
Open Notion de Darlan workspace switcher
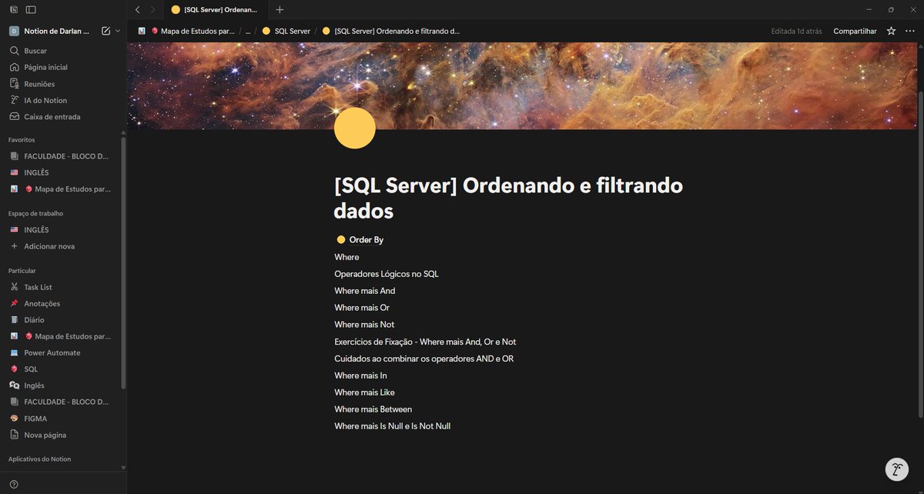tap(50, 31)
